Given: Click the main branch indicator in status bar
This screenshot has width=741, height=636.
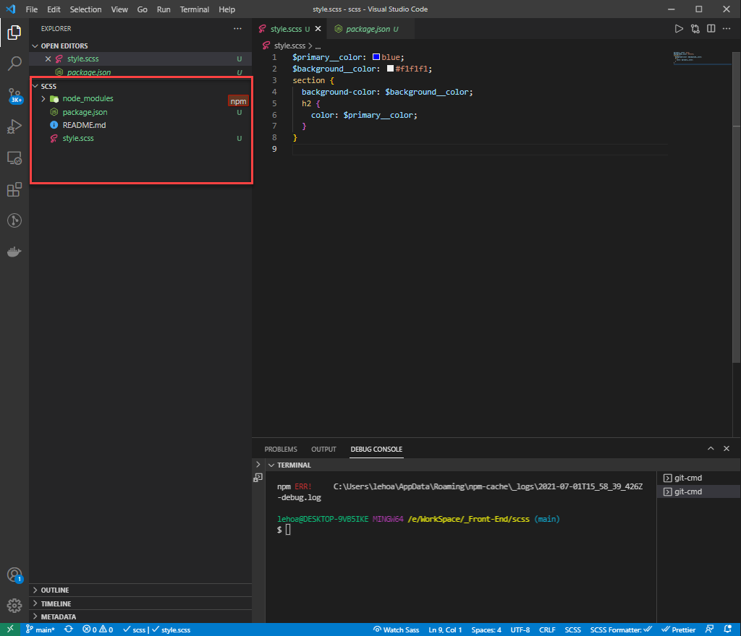Looking at the screenshot, I should (x=40, y=629).
